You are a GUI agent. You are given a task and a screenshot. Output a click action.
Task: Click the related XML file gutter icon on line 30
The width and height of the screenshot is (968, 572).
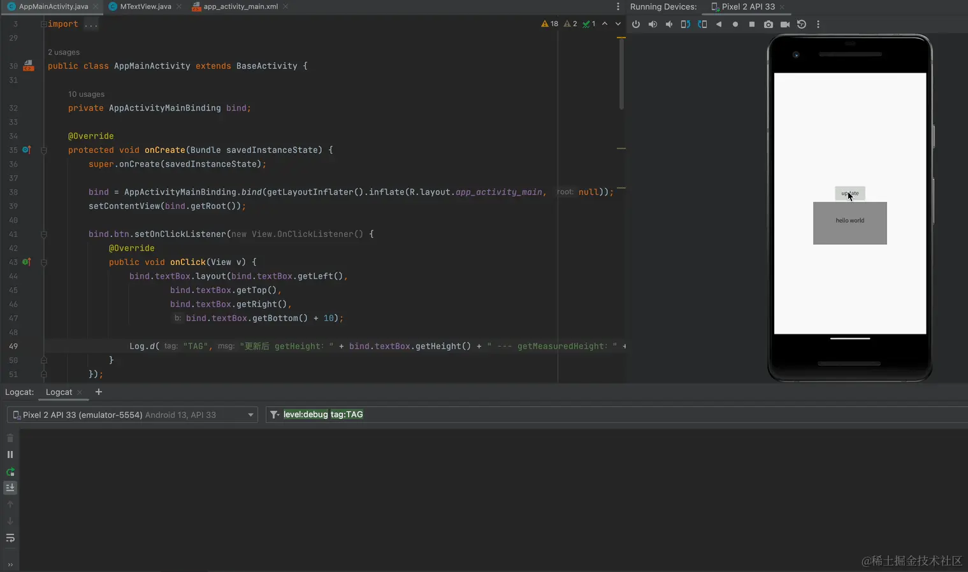[x=29, y=66]
